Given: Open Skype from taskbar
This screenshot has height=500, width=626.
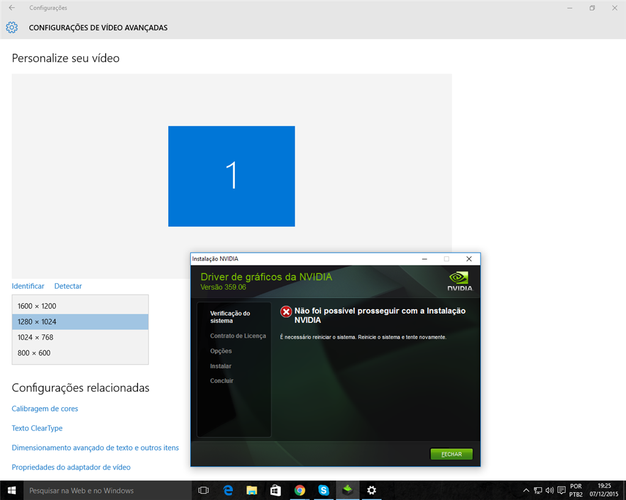Looking at the screenshot, I should 323,490.
